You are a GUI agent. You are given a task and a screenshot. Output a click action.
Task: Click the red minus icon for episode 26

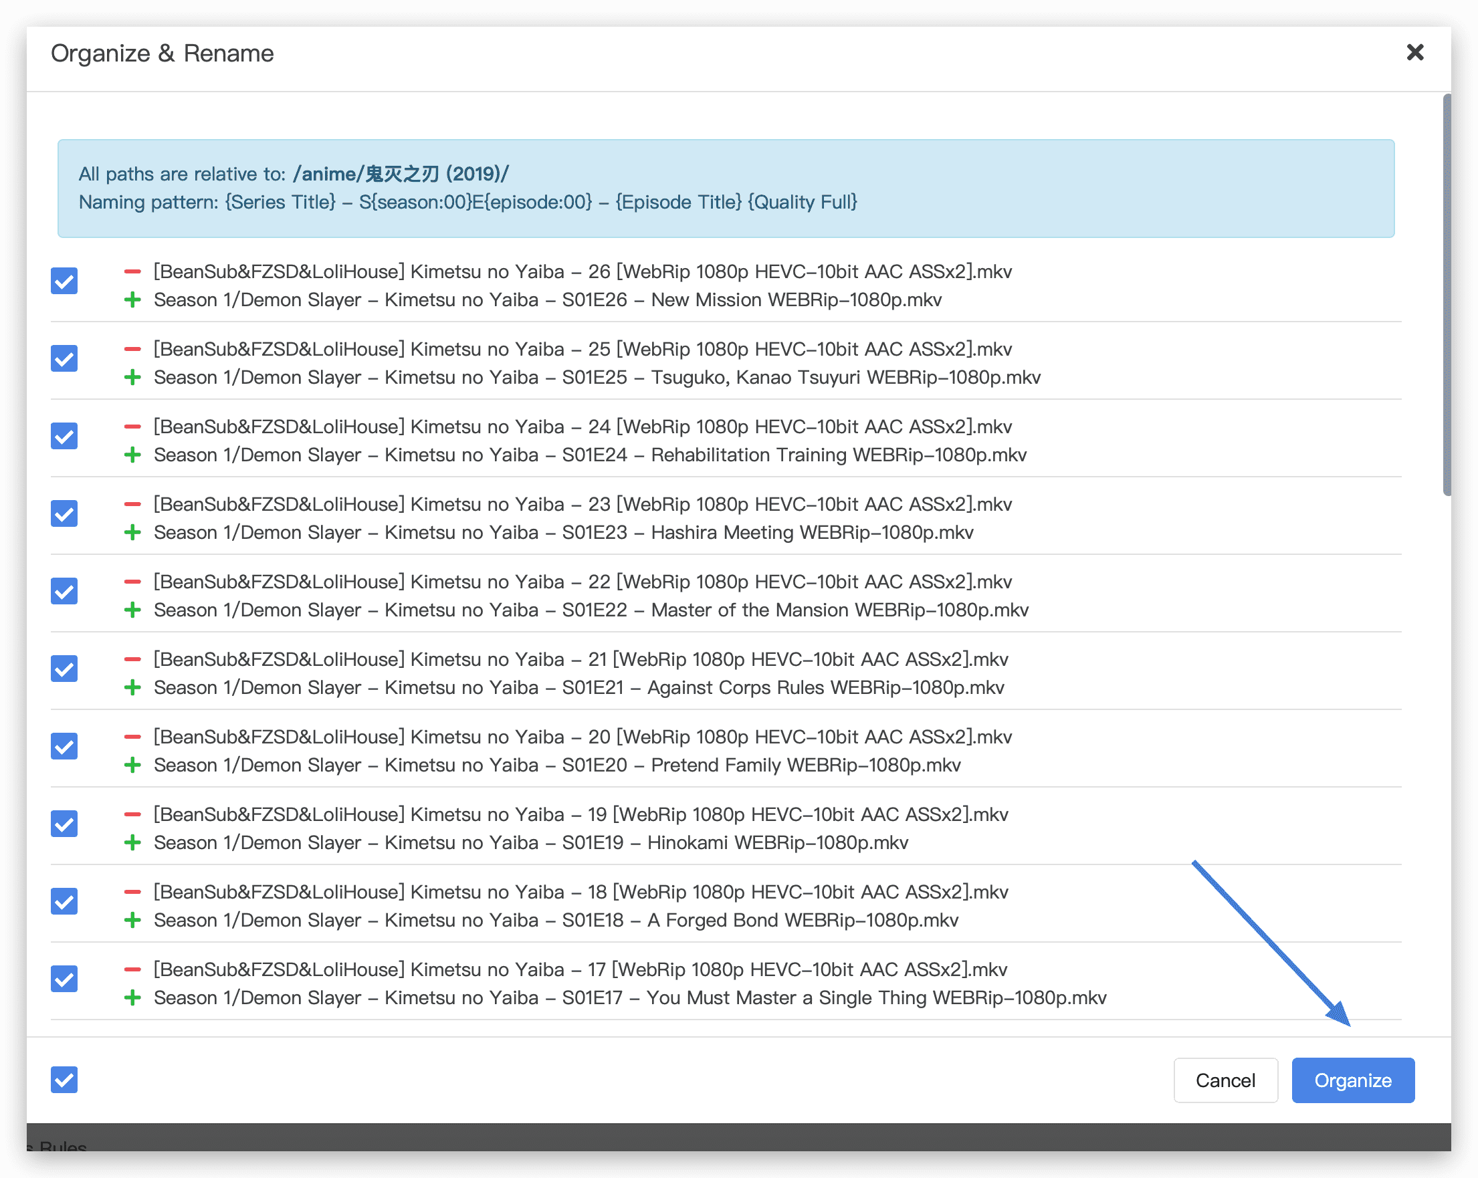[132, 271]
